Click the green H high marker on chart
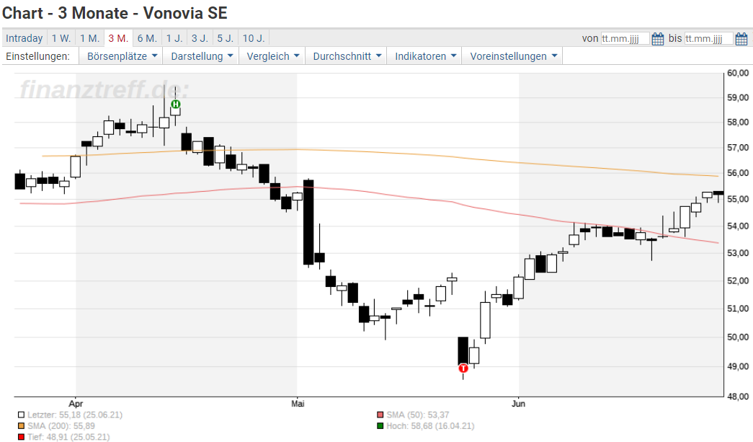Viewport: 753px width, 442px height. (x=176, y=105)
